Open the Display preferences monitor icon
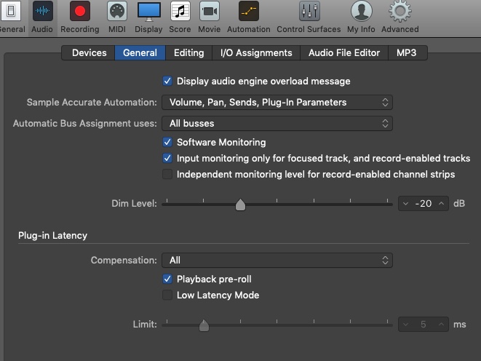This screenshot has height=361, width=481. pyautogui.click(x=148, y=11)
